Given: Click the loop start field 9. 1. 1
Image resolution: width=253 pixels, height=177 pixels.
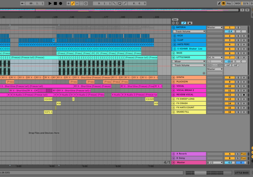Looking at the screenshot, I should click(x=102, y=3).
